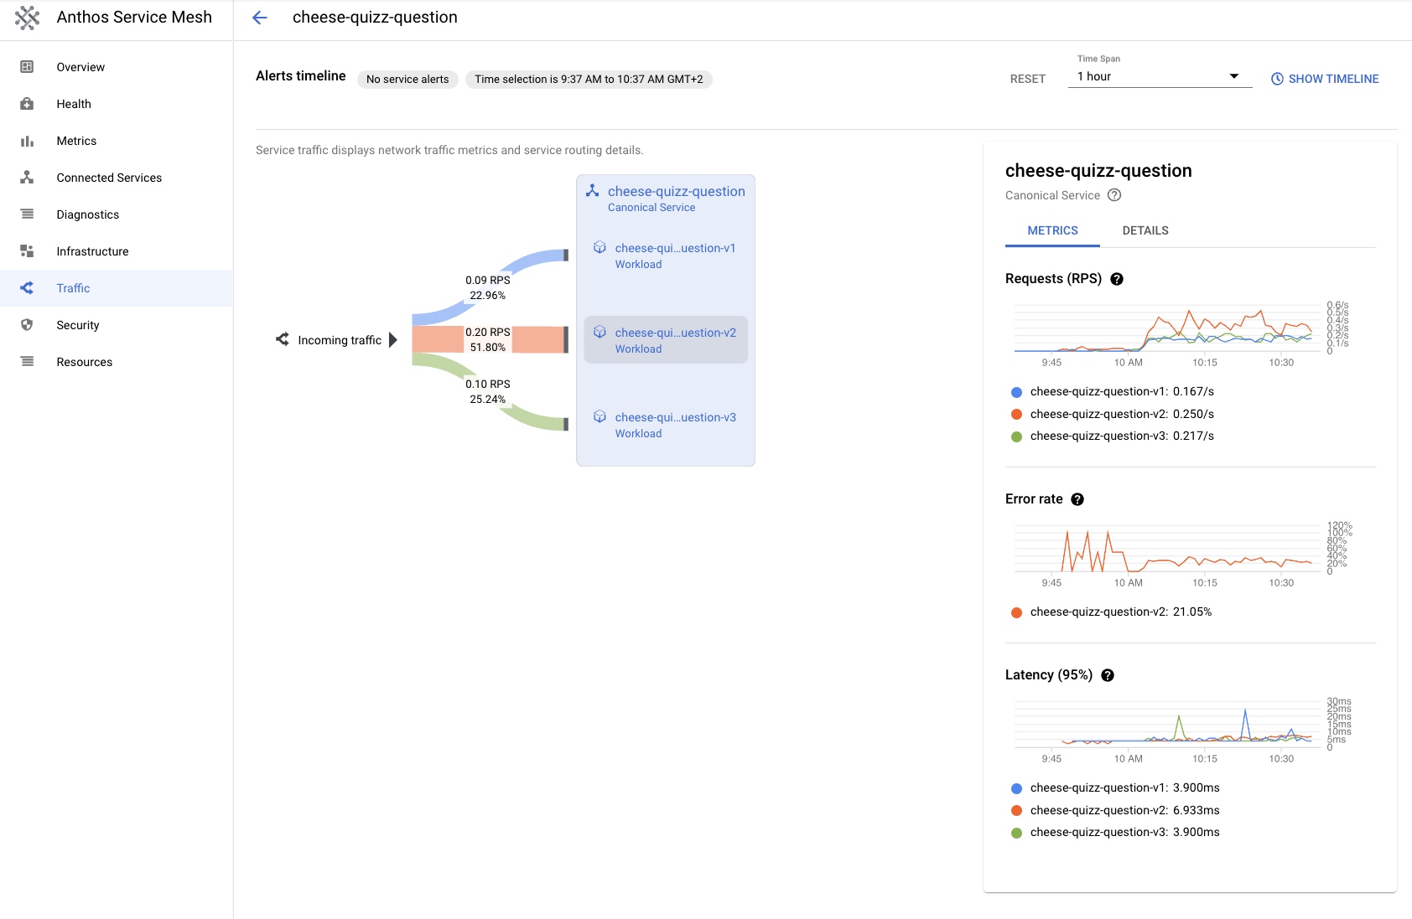Open Connected Services
This screenshot has height=919, width=1412.
[x=117, y=178]
